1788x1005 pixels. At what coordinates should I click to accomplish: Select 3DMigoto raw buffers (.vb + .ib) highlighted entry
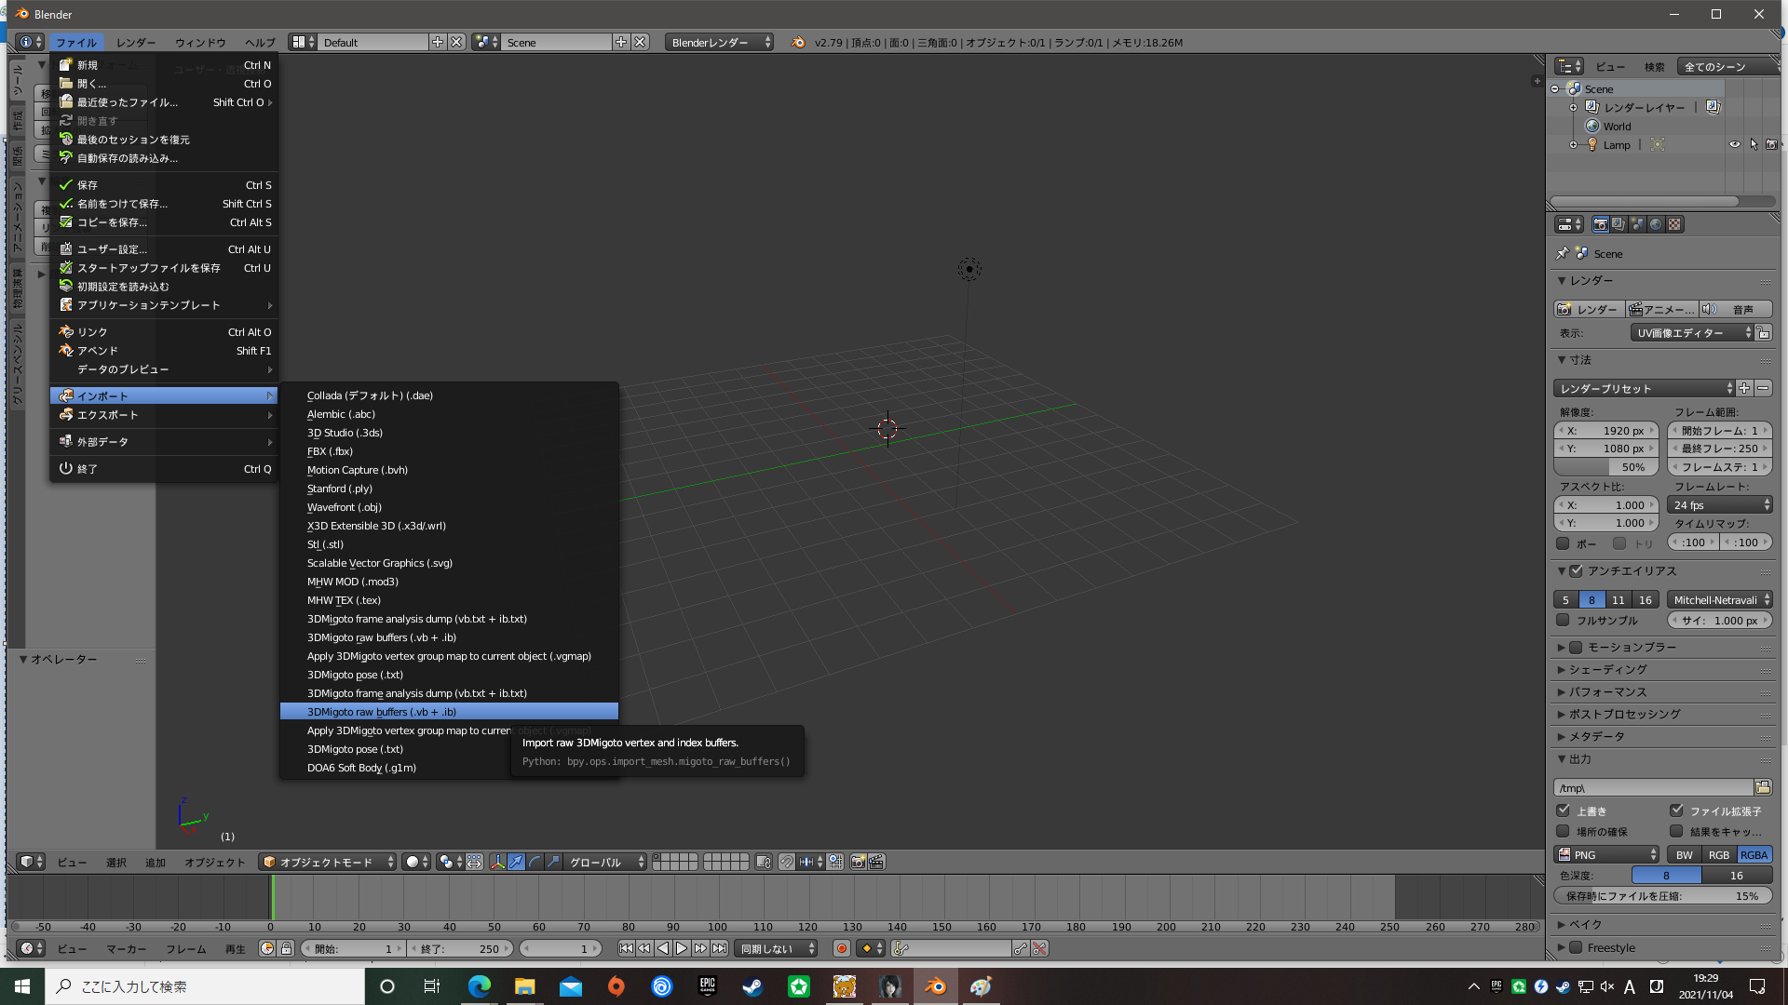pos(449,711)
